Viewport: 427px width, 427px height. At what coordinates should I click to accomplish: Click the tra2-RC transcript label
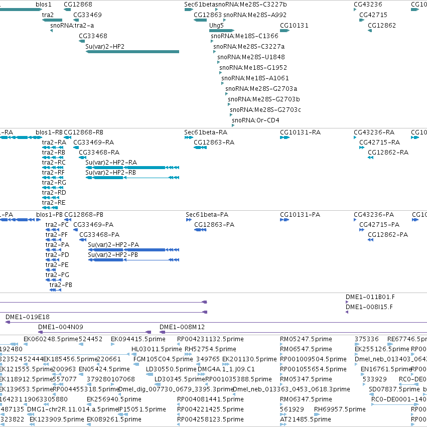[54, 163]
